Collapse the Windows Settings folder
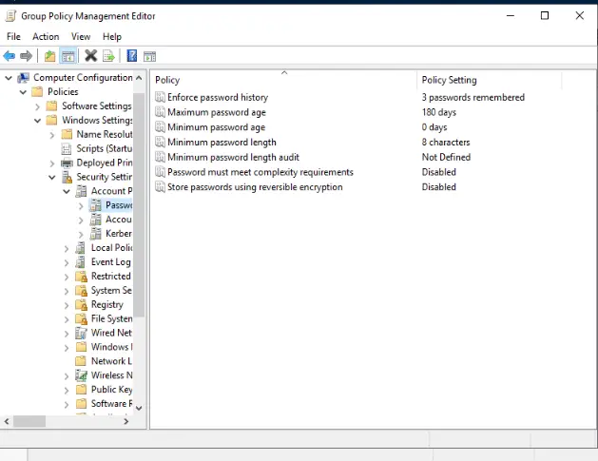 pyautogui.click(x=37, y=121)
